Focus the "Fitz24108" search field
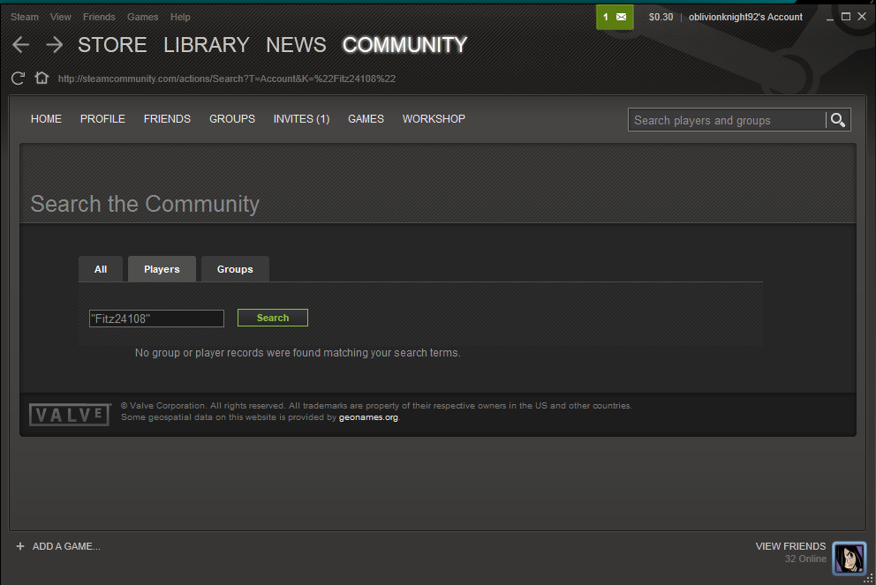 (156, 319)
